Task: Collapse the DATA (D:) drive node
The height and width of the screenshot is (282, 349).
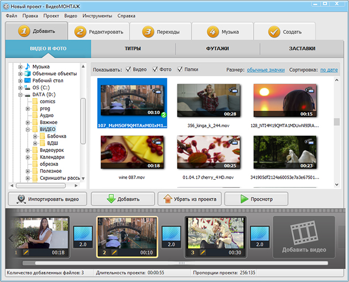Action: point(20,95)
